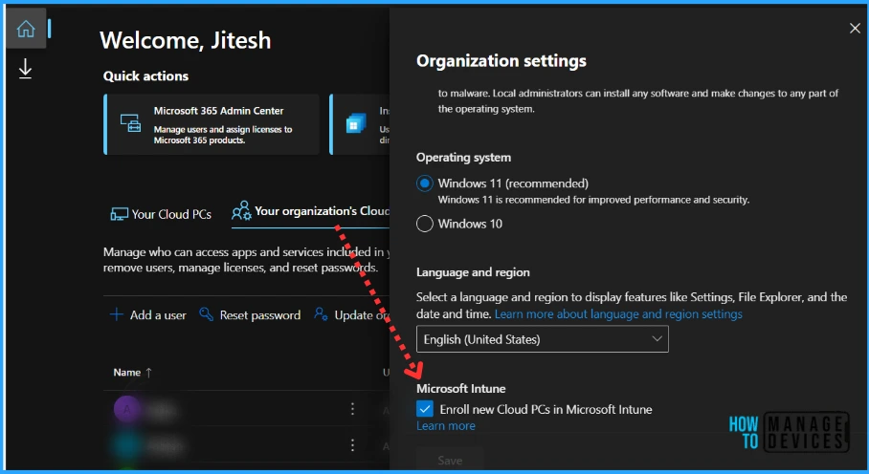
Task: Click the Name column sort arrow
Action: pos(148,373)
